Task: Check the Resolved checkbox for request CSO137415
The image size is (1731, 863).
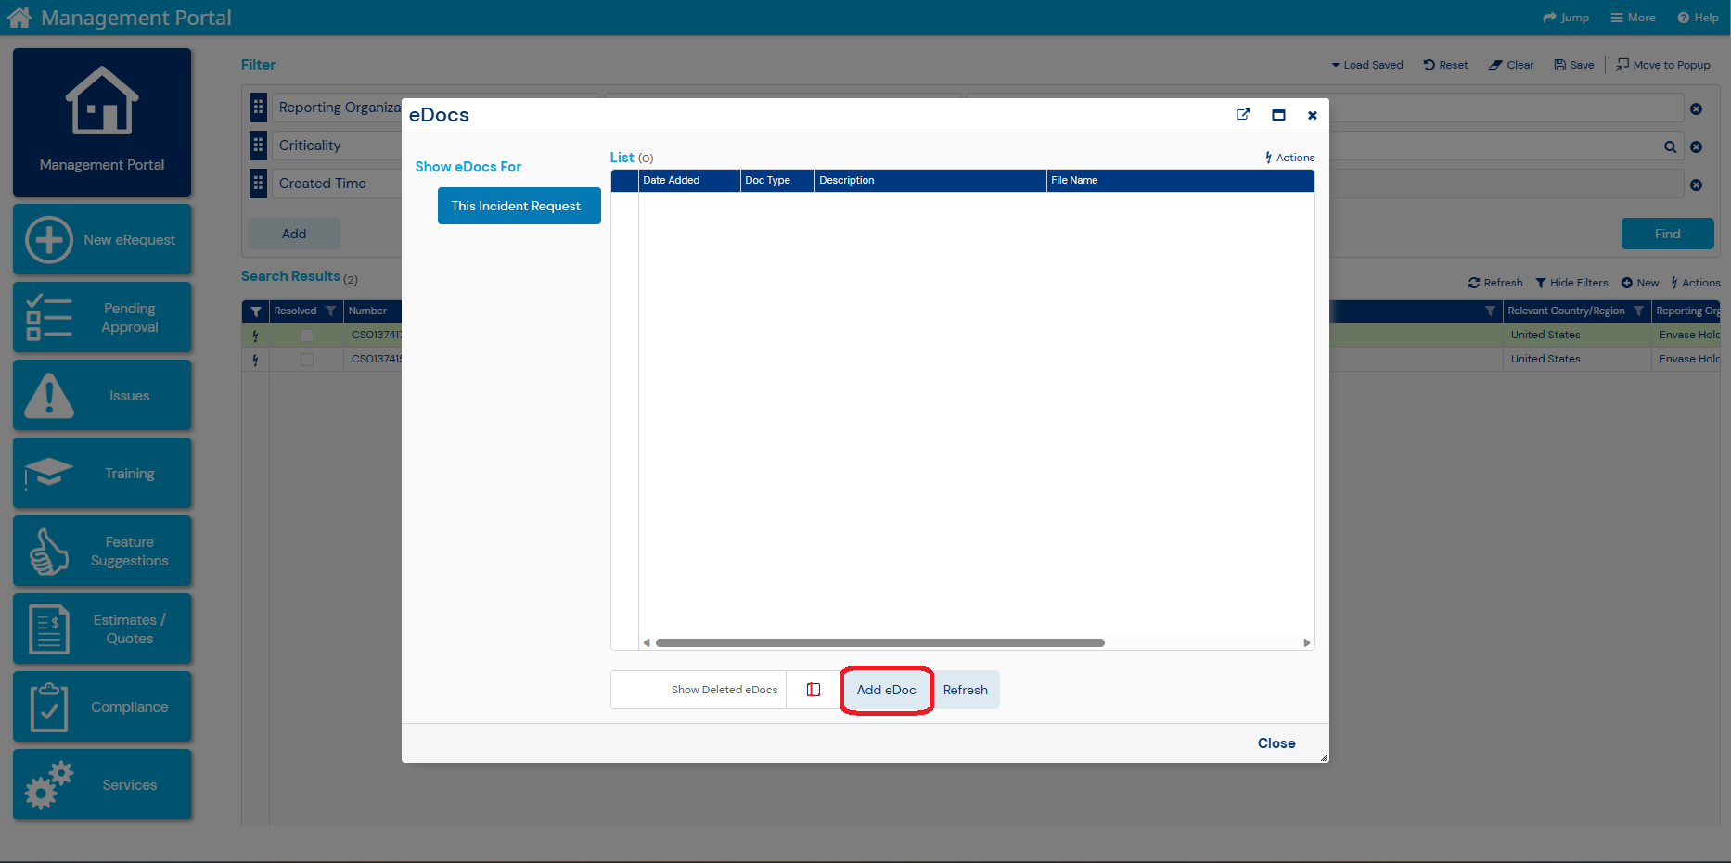Action: click(x=307, y=359)
